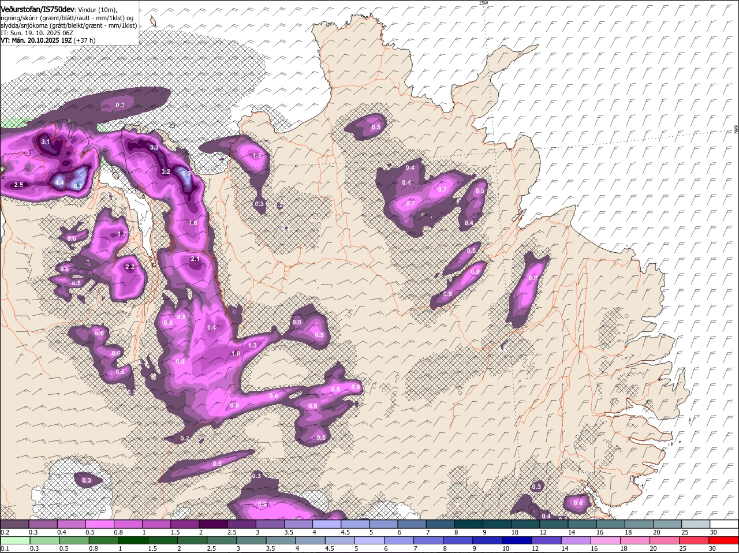739x553 pixels.
Task: Click the pale grey 25–30 upper-legend swatch
Action: 697,524
